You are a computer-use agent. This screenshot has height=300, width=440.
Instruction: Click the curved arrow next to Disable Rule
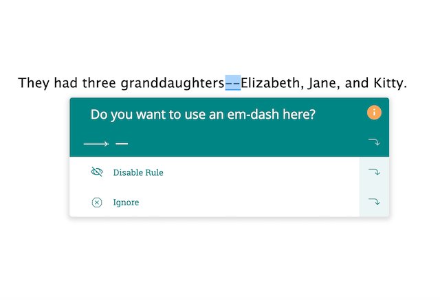tap(374, 172)
